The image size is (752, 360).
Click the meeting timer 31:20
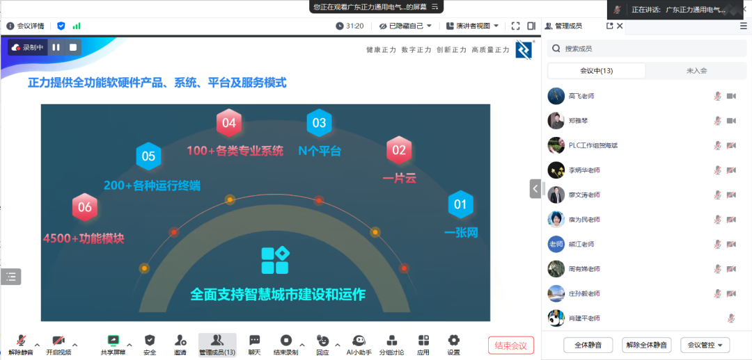pos(350,26)
